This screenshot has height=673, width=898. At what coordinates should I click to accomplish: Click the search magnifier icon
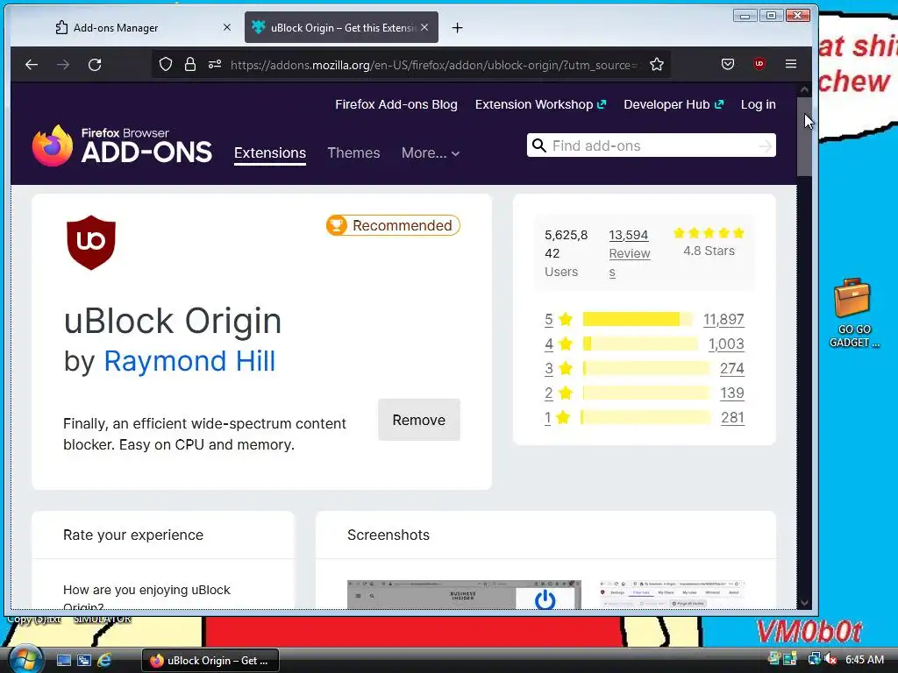tap(539, 145)
